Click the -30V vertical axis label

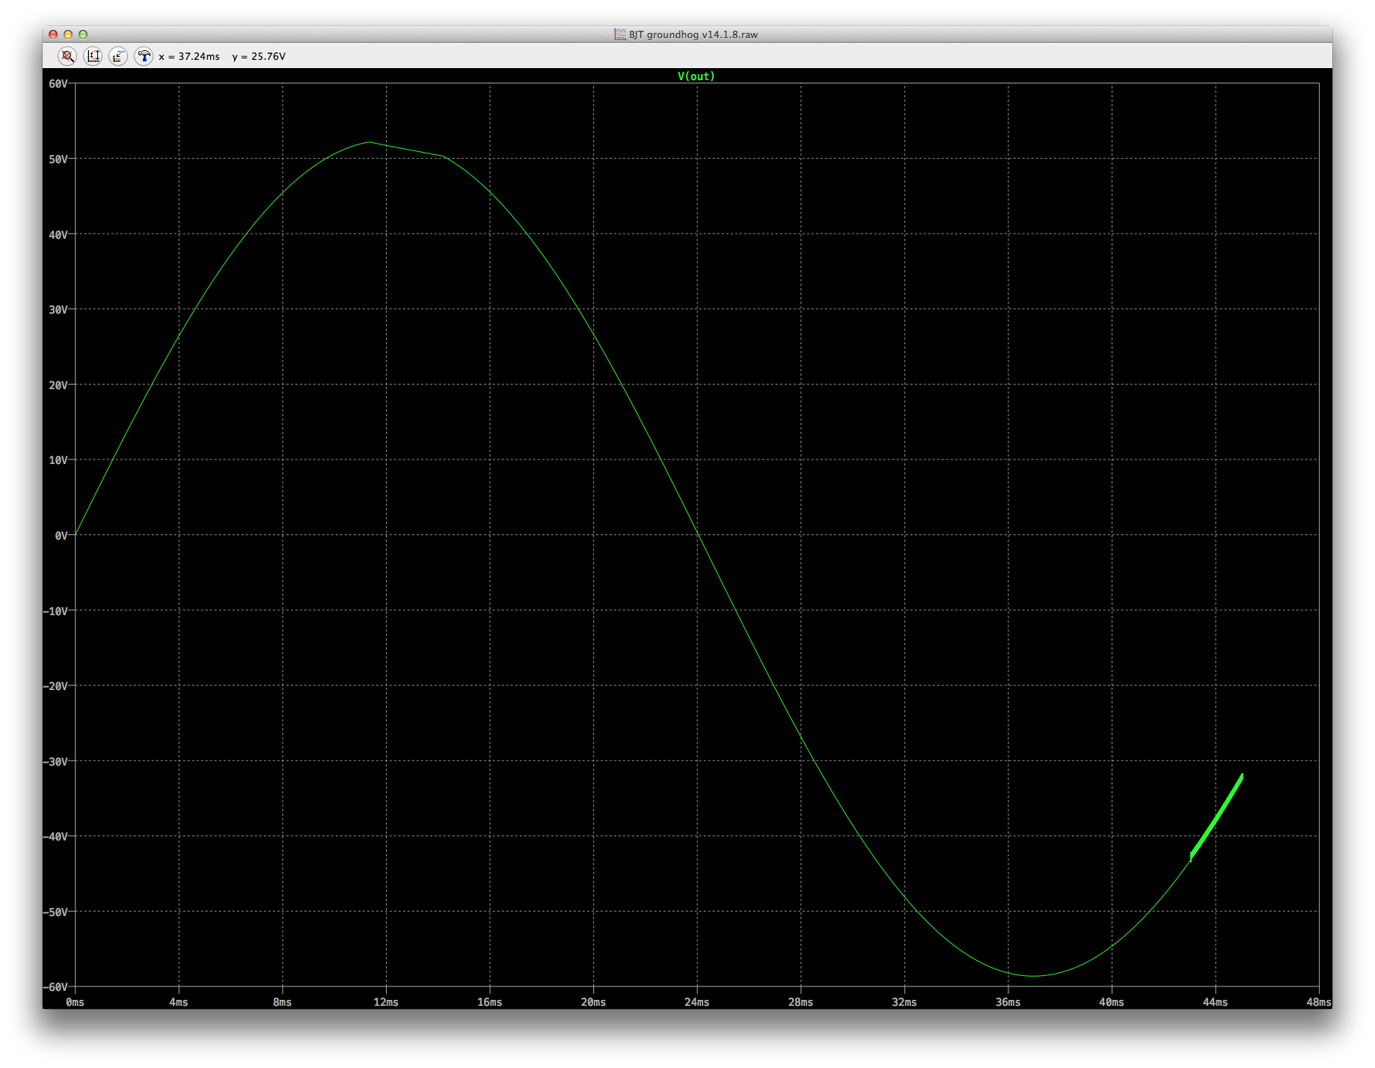[x=55, y=761]
